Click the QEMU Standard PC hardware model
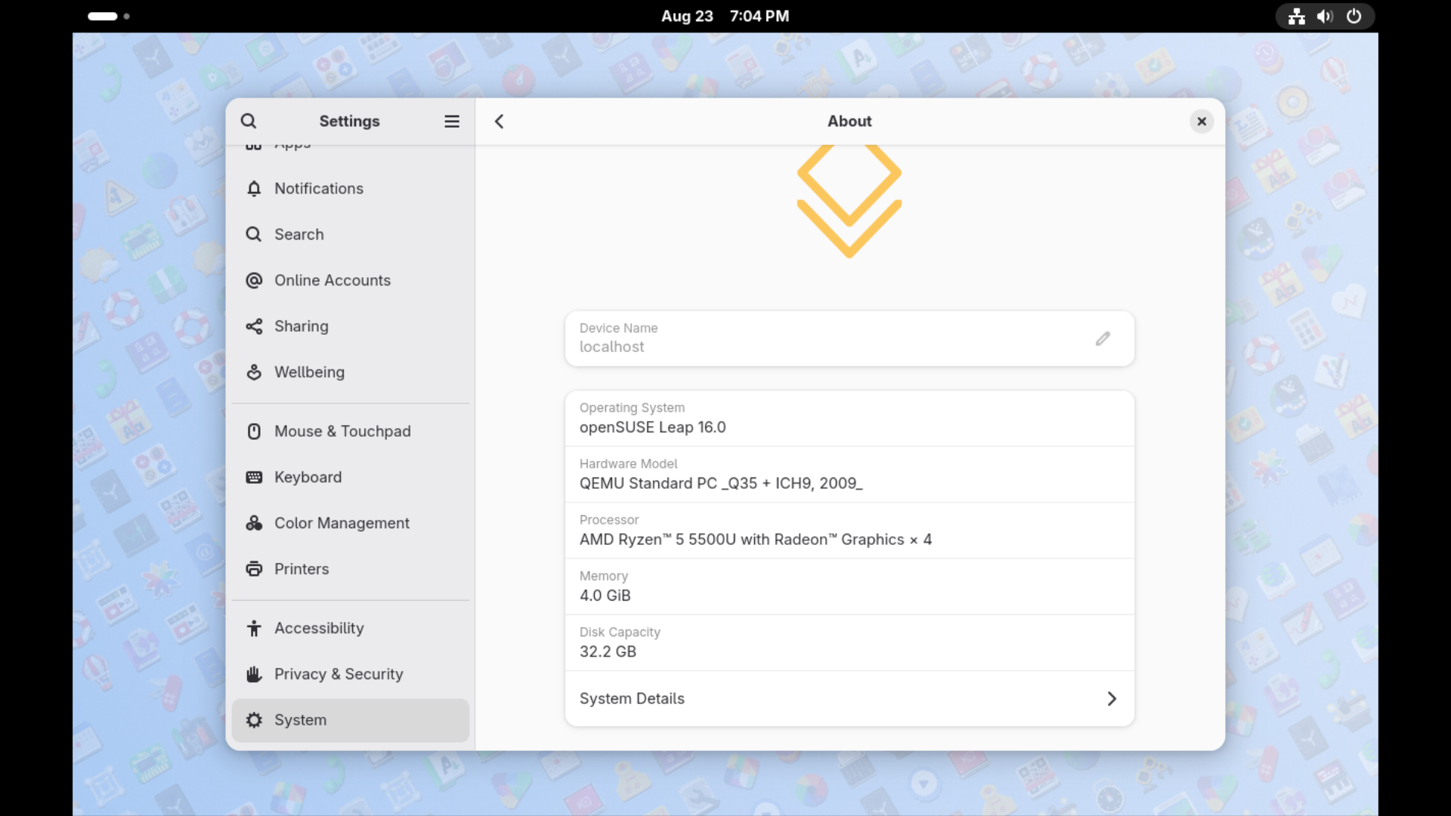 pyautogui.click(x=721, y=484)
